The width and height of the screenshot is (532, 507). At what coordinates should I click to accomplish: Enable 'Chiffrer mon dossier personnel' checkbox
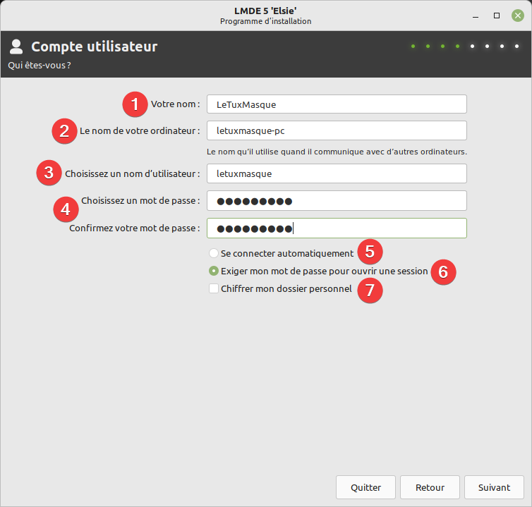214,288
